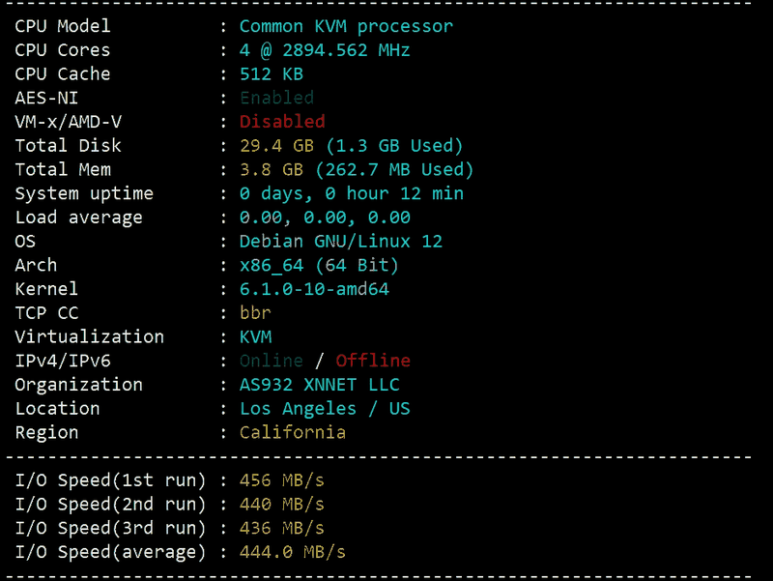The image size is (773, 581).
Task: Click the average I/O speed 444.0 MB/s
Action: [293, 552]
